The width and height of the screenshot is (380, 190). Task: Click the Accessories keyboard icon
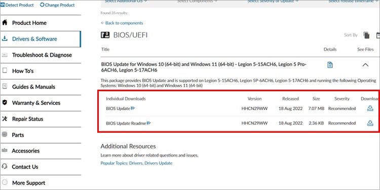click(x=5, y=150)
